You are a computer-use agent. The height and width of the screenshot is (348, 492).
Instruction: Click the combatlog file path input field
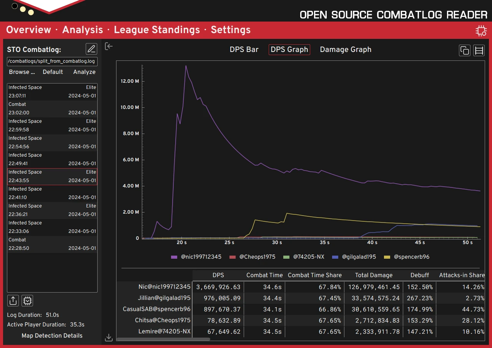(52, 61)
